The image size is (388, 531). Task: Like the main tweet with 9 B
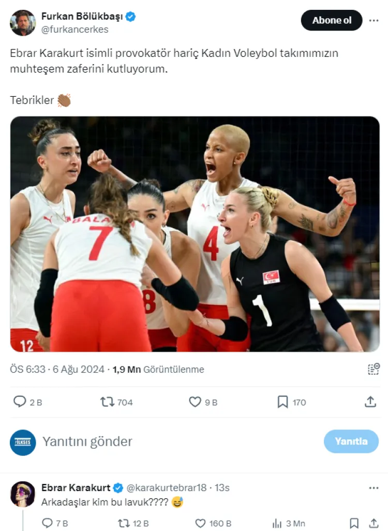pos(195,402)
